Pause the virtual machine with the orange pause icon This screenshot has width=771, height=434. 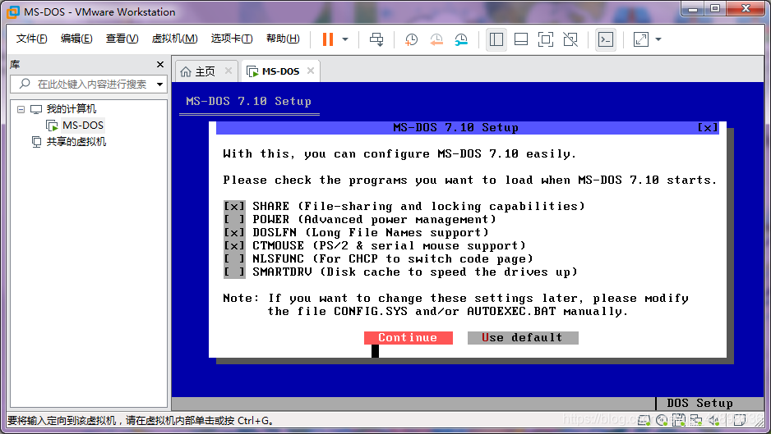(x=327, y=39)
